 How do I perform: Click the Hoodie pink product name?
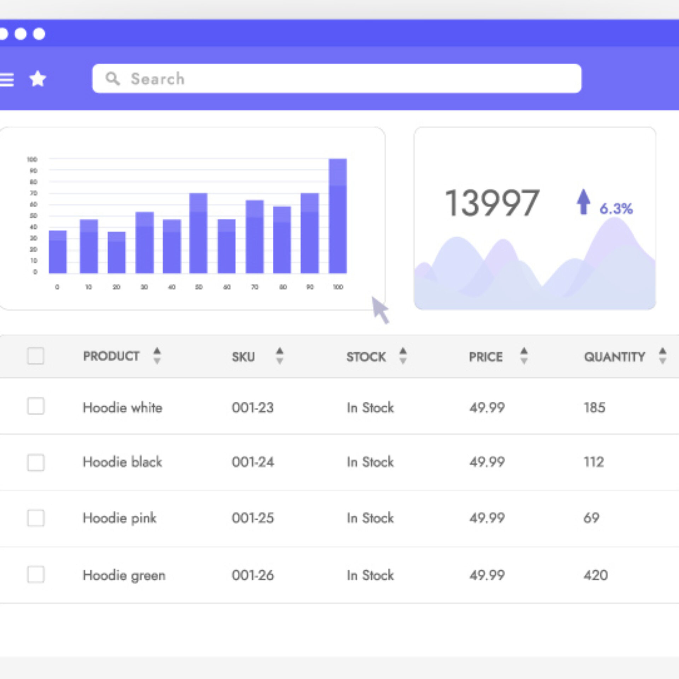click(x=119, y=518)
